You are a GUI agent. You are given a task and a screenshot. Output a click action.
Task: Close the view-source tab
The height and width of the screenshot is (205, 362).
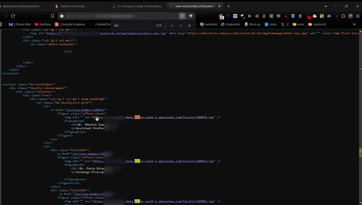click(219, 6)
